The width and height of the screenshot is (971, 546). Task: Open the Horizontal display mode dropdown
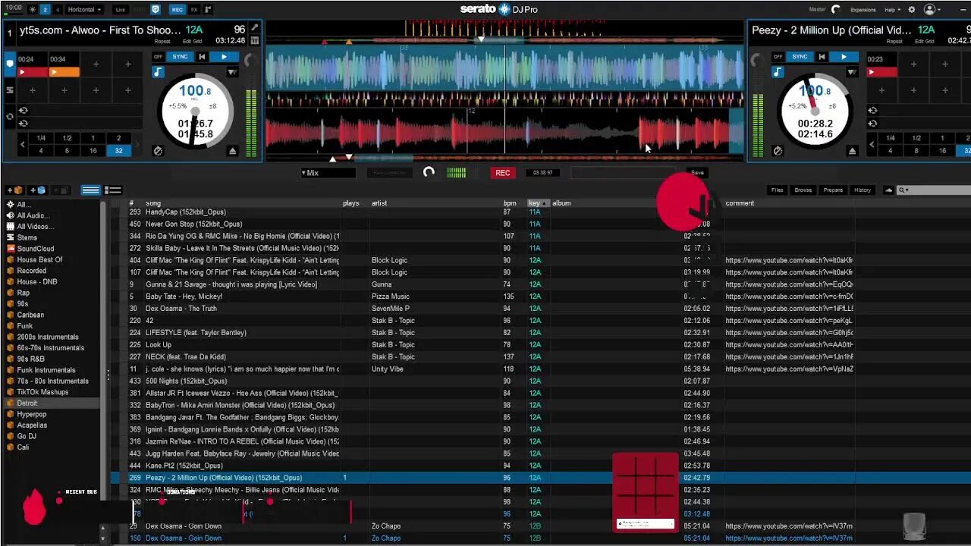coord(85,10)
